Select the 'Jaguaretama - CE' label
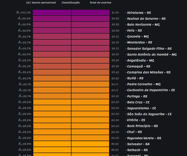Screen dimensions: 187x156 (141, 108)
